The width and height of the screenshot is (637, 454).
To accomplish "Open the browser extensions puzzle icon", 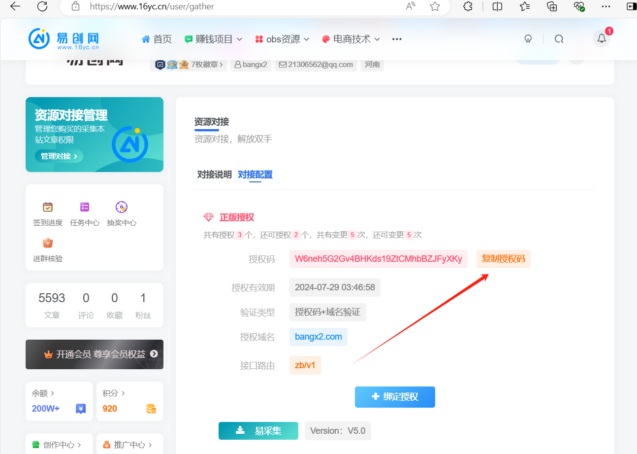I will pos(469,6).
